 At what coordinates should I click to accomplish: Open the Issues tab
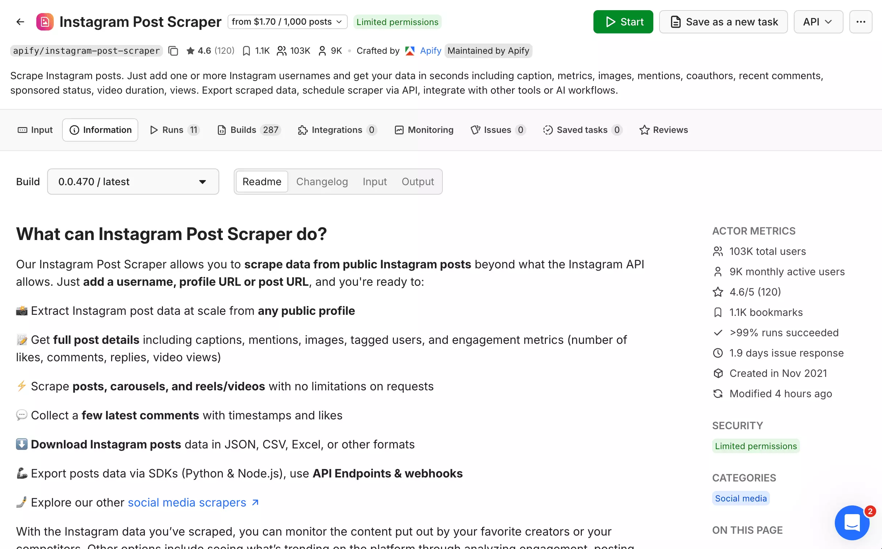[498, 130]
